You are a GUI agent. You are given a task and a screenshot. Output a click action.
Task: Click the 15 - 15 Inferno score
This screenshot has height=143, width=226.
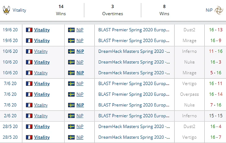215,116
